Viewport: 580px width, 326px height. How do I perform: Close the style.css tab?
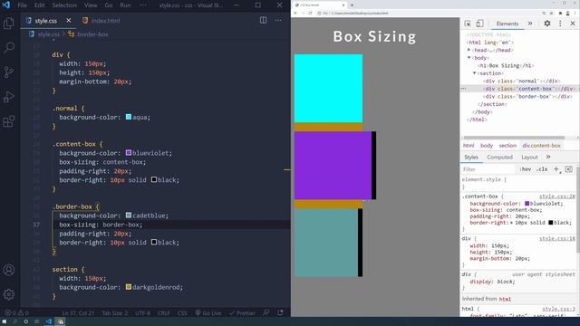coord(69,20)
